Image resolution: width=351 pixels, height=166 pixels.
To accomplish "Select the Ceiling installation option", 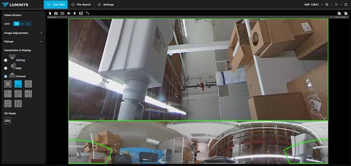I will (6, 60).
